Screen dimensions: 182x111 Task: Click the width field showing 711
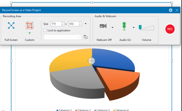56,24
